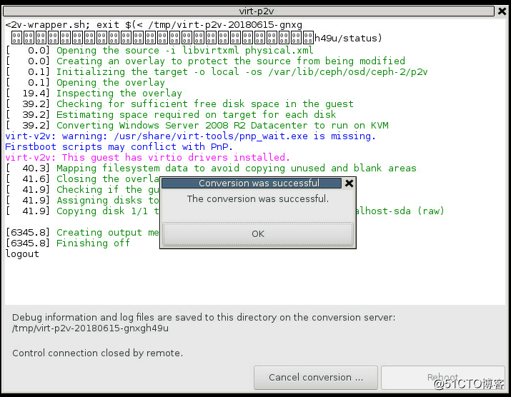The width and height of the screenshot is (511, 397).
Task: Click the 'Inspecting the overlay' log line
Action: [x=94, y=94]
